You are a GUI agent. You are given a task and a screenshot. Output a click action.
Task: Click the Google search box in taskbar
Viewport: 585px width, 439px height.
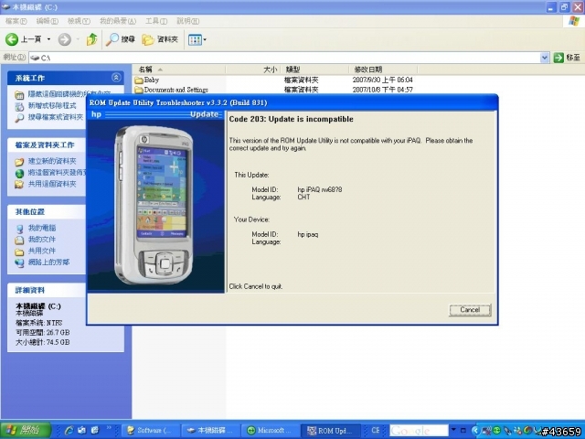419,431
